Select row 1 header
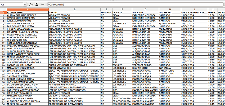 pos(3,12)
